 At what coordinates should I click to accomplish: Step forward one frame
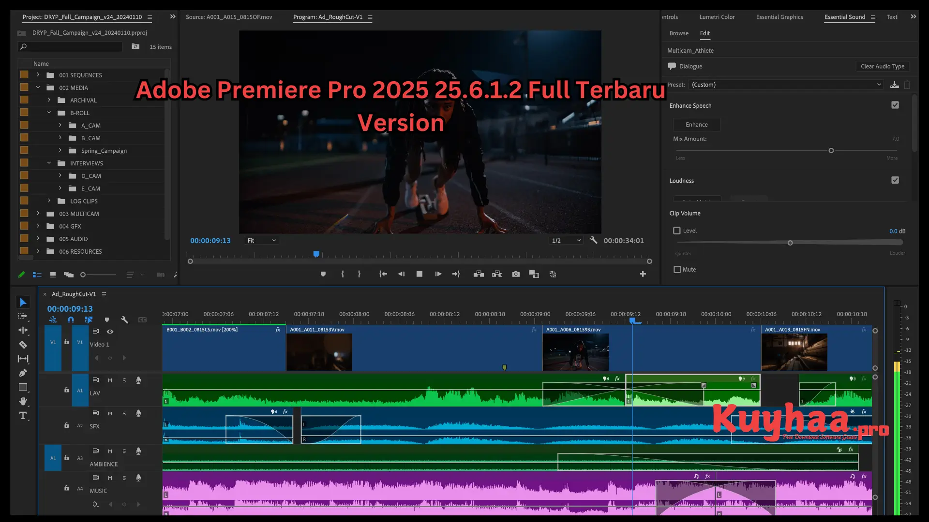[x=438, y=274]
